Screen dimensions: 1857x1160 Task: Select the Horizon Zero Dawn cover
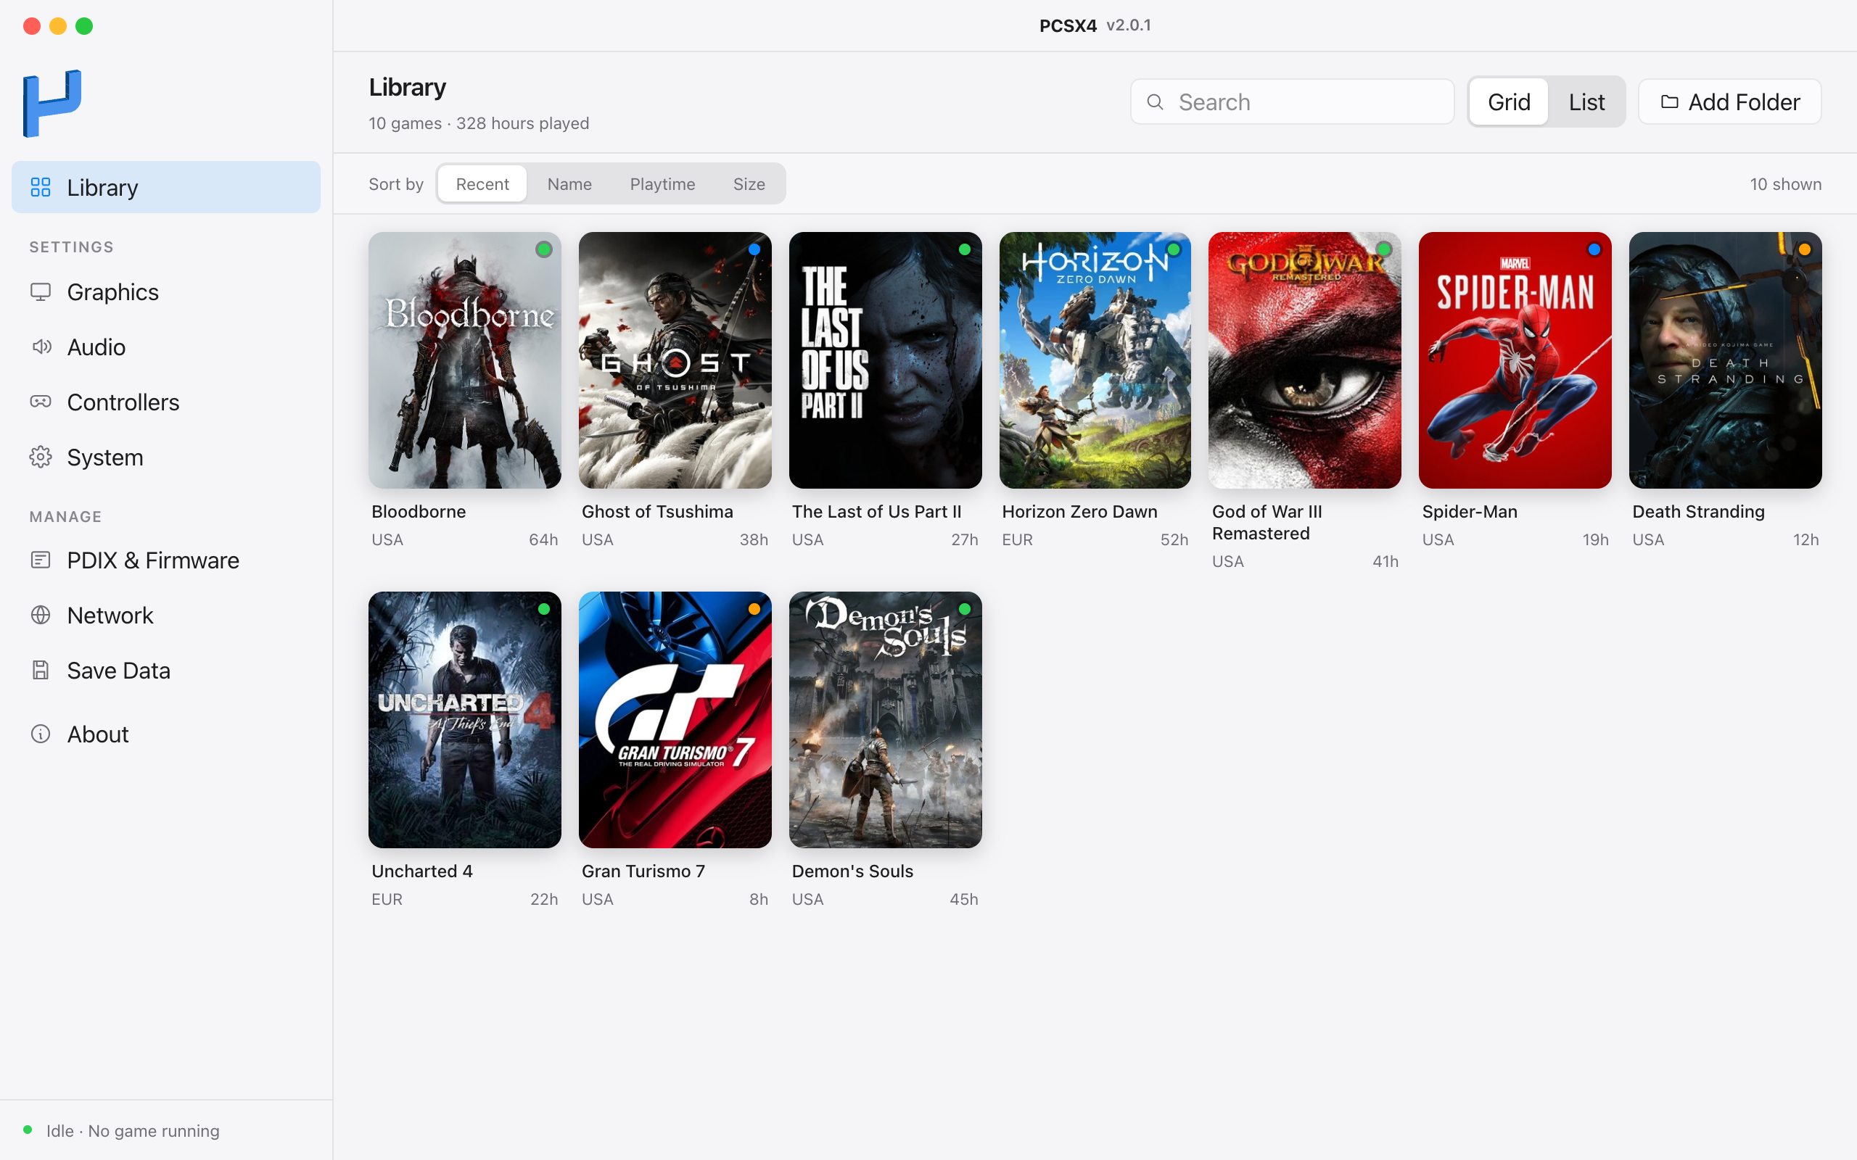[x=1095, y=360]
